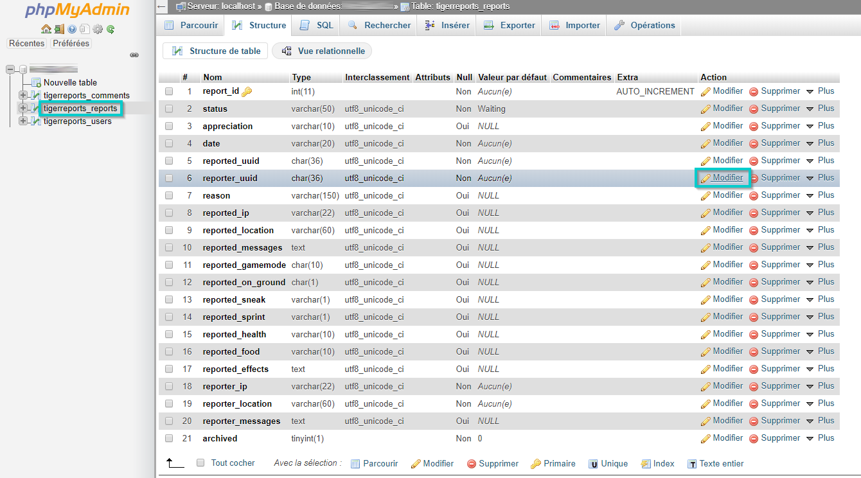Viewport: 861px width, 478px height.
Task: Check the box for report_id row
Action: [169, 91]
